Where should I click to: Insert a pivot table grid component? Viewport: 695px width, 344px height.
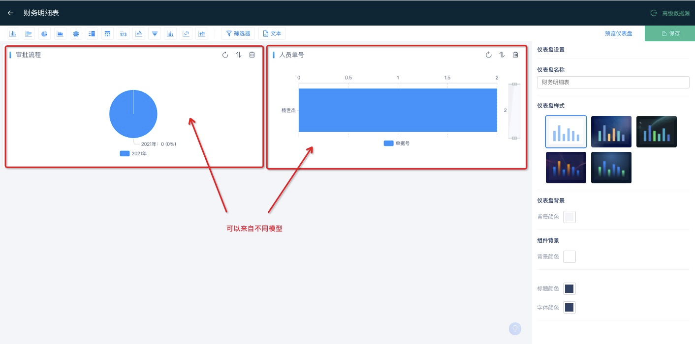pyautogui.click(x=108, y=33)
